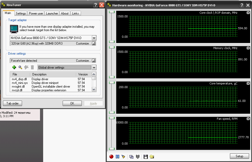
Task: Grab the top slider handle beside Core clock graph
Action: click(112, 12)
